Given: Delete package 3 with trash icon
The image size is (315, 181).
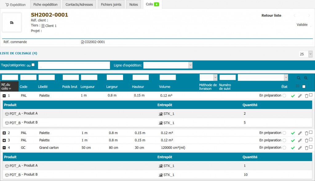Looking at the screenshot, I should pos(306,141).
